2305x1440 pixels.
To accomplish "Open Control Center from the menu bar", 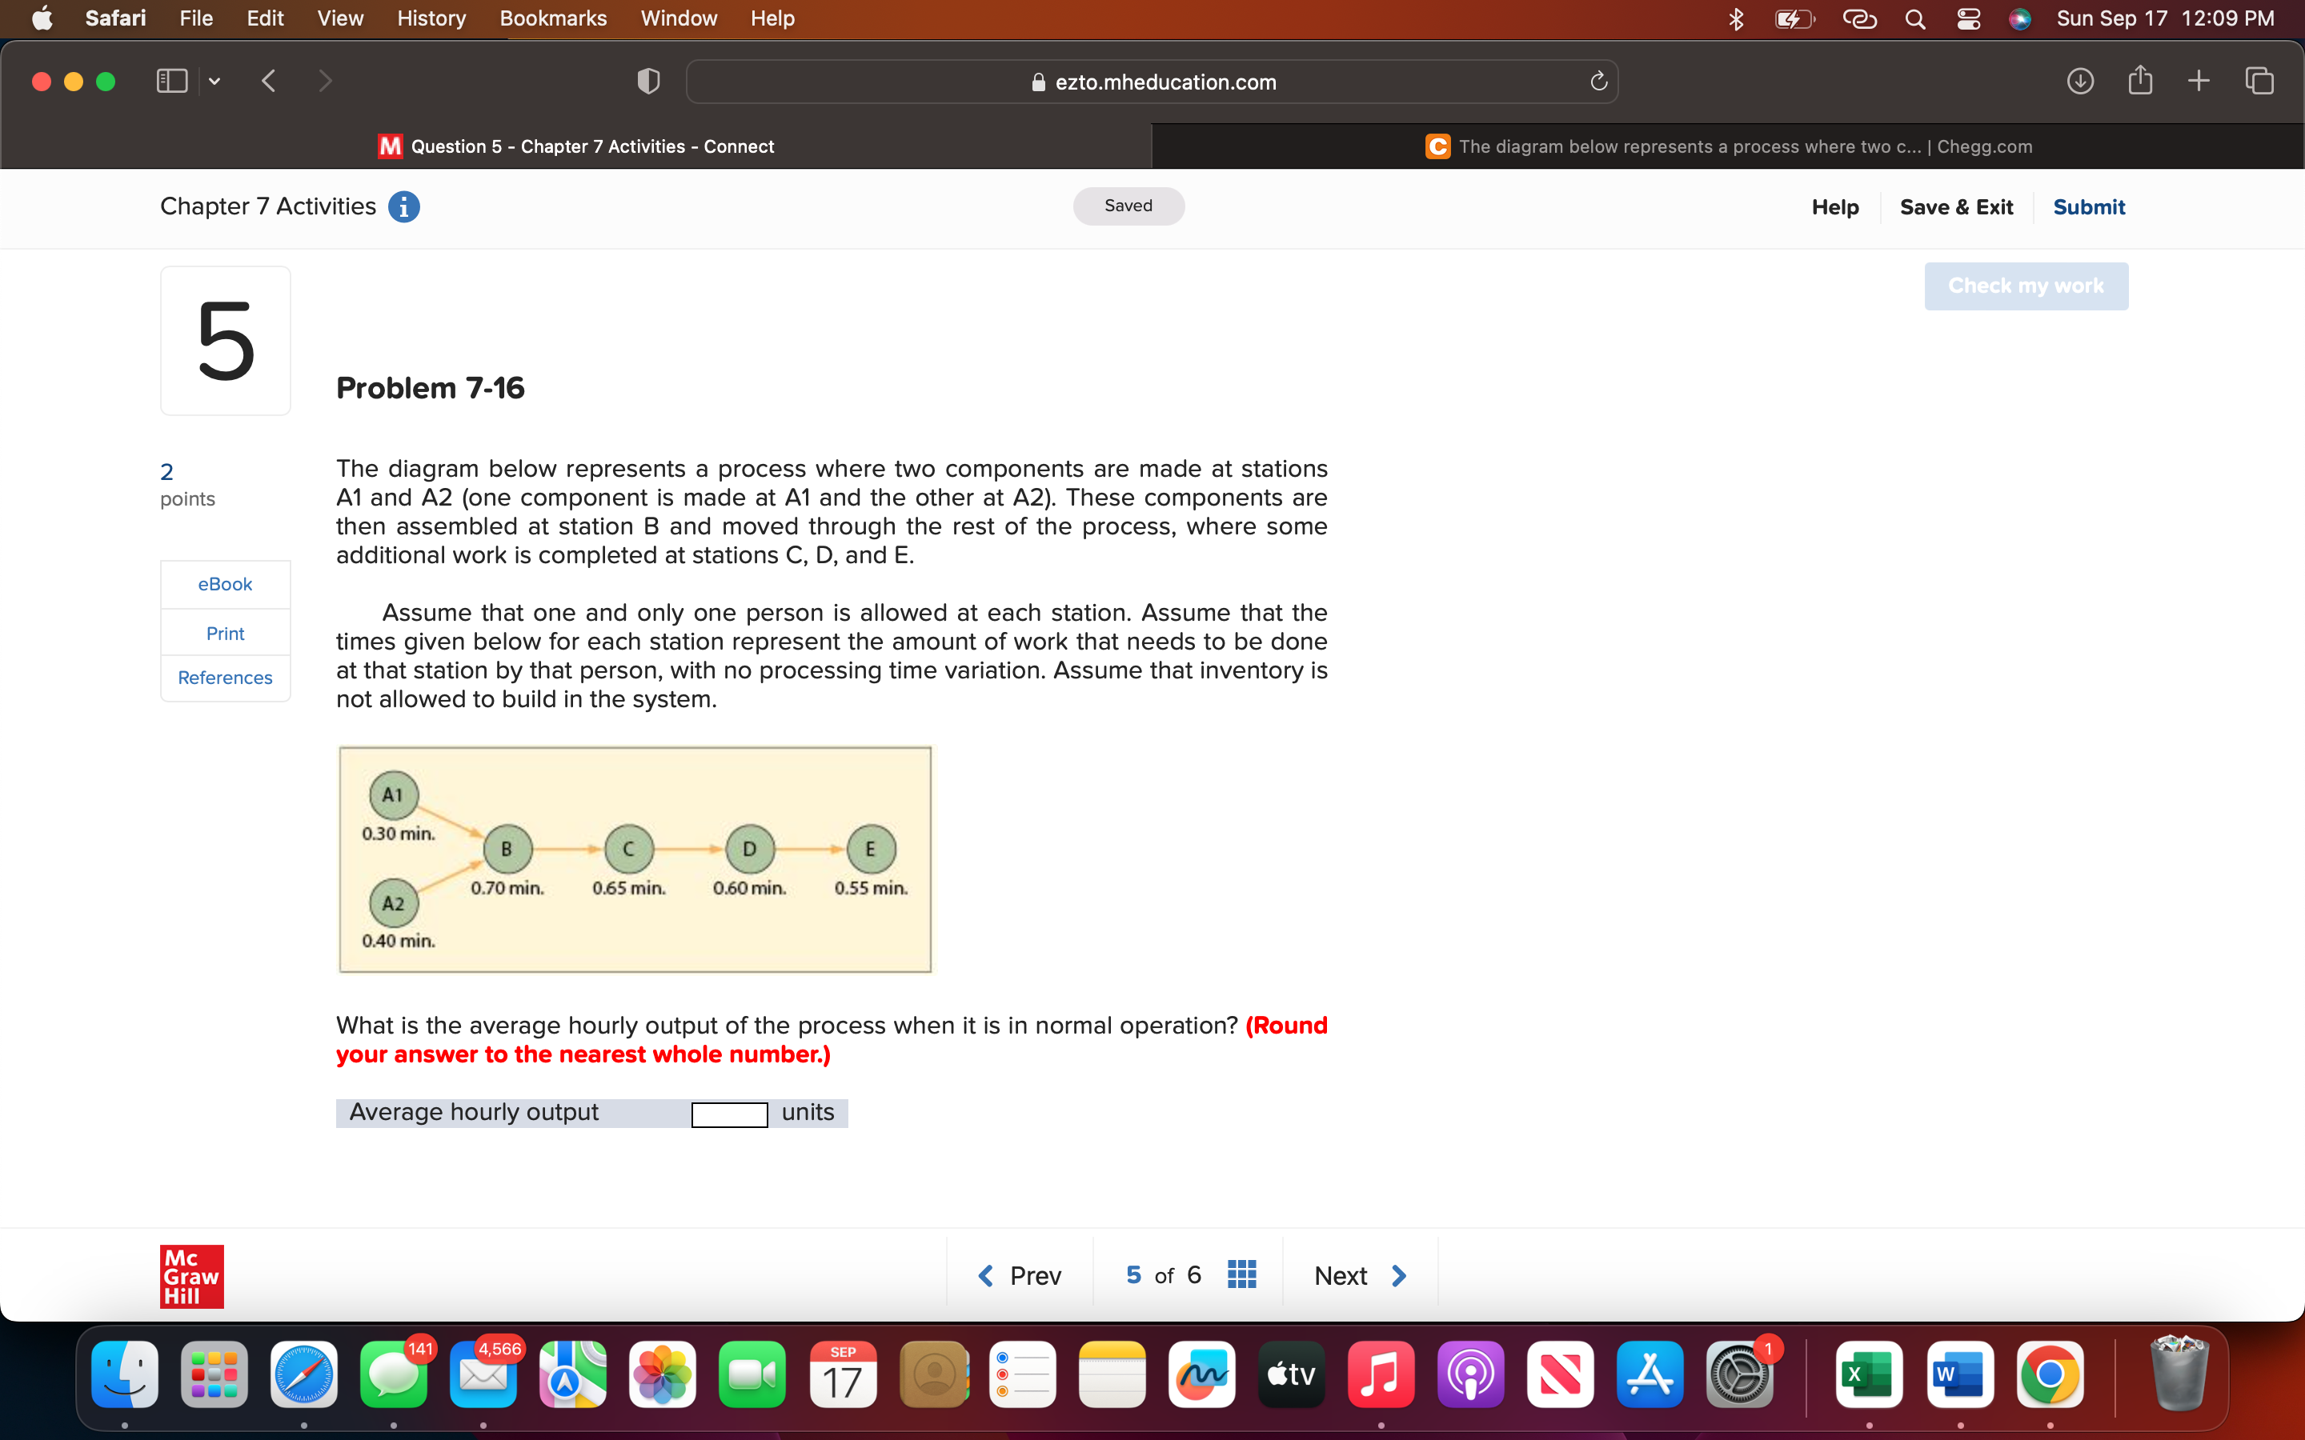I will 1969,19.
